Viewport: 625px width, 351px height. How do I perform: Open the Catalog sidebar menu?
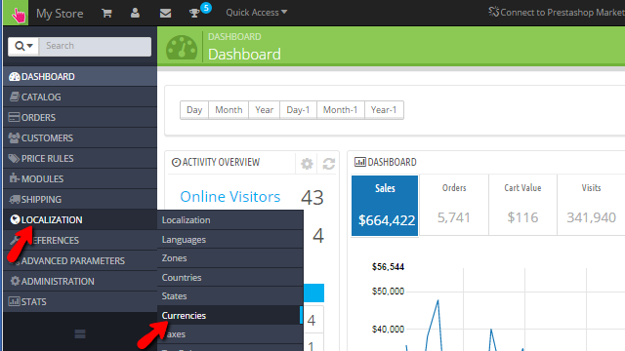click(x=80, y=97)
